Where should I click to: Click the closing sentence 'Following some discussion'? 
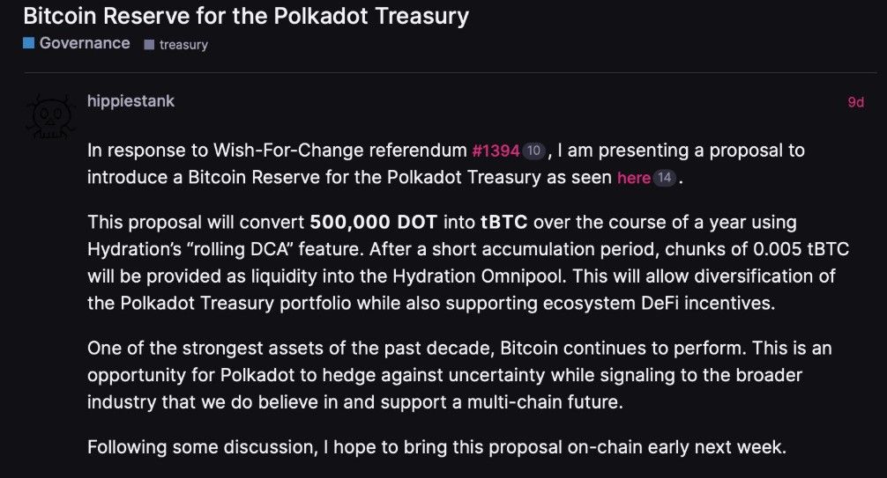pyautogui.click(x=436, y=447)
